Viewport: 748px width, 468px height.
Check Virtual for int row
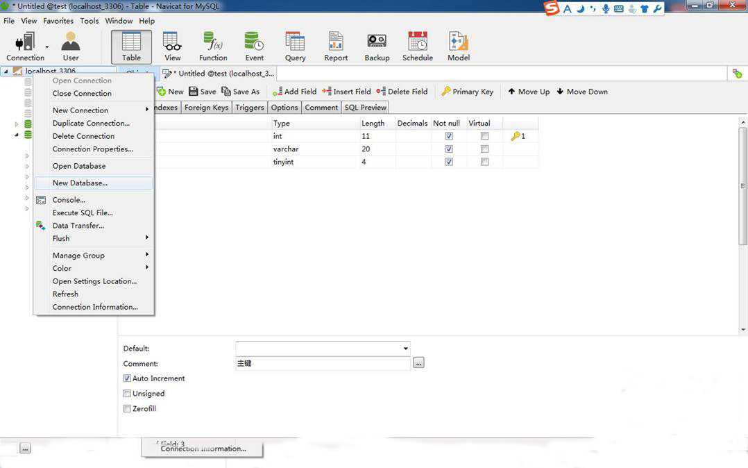click(x=484, y=136)
